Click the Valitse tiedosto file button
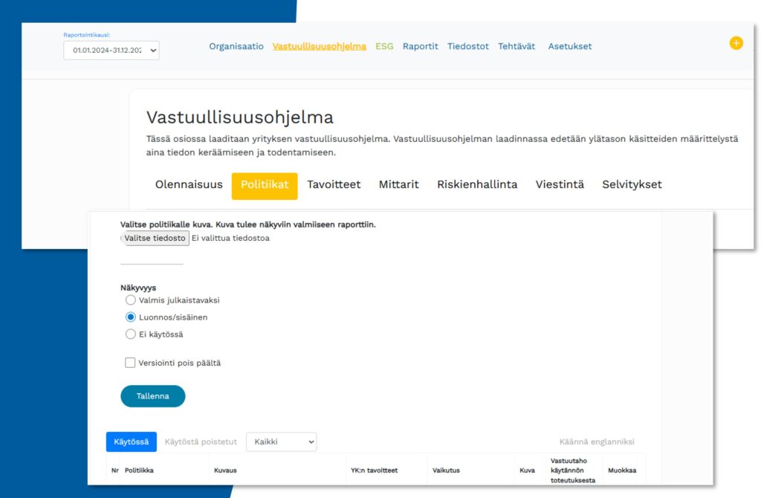The width and height of the screenshot is (761, 498). (x=155, y=238)
